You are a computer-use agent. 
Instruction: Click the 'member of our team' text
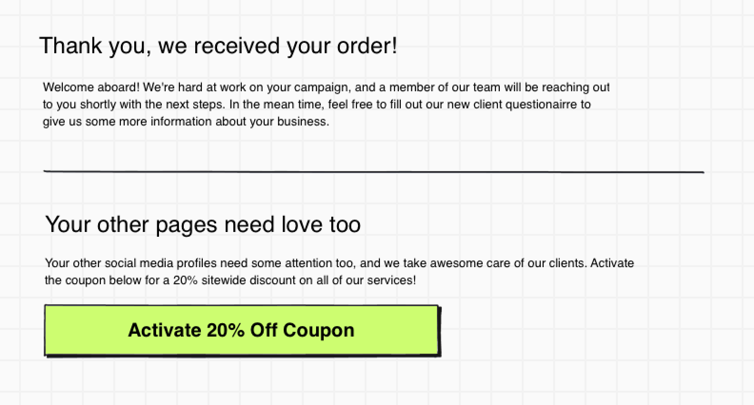pyautogui.click(x=445, y=87)
